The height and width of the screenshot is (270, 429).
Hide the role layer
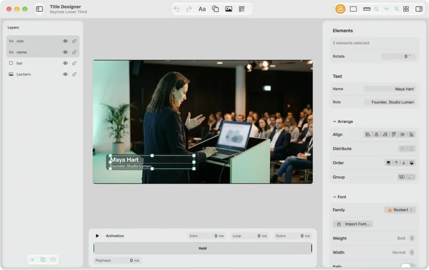tap(65, 41)
